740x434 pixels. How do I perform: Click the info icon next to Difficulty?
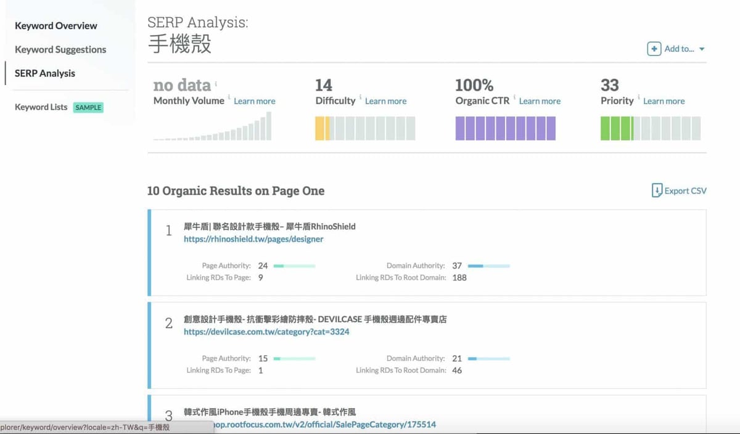(360, 99)
